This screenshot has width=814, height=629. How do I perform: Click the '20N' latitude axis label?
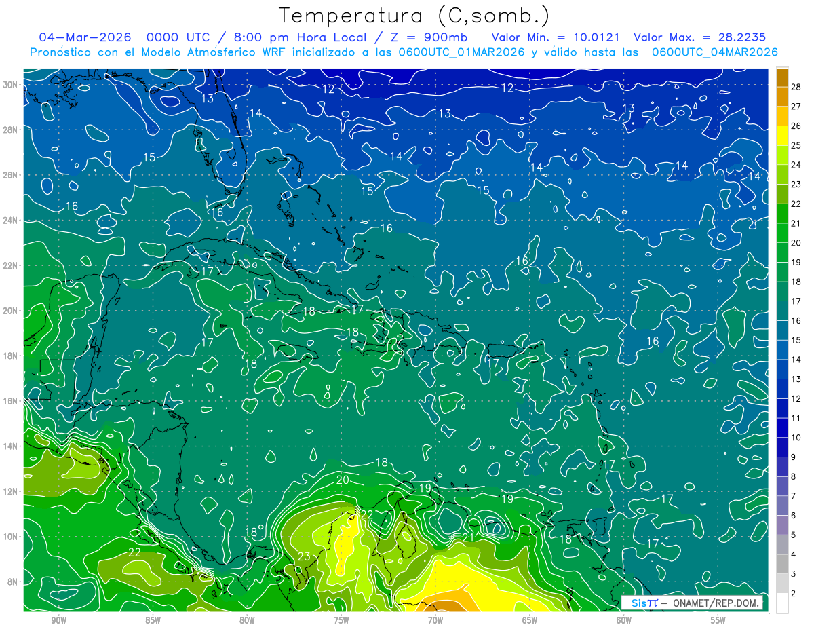point(10,311)
